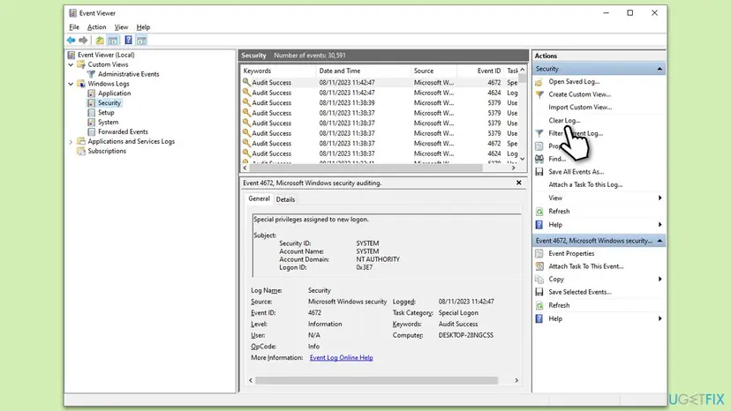
Task: Click the Help icon under Event 4672 actions
Action: (539, 318)
